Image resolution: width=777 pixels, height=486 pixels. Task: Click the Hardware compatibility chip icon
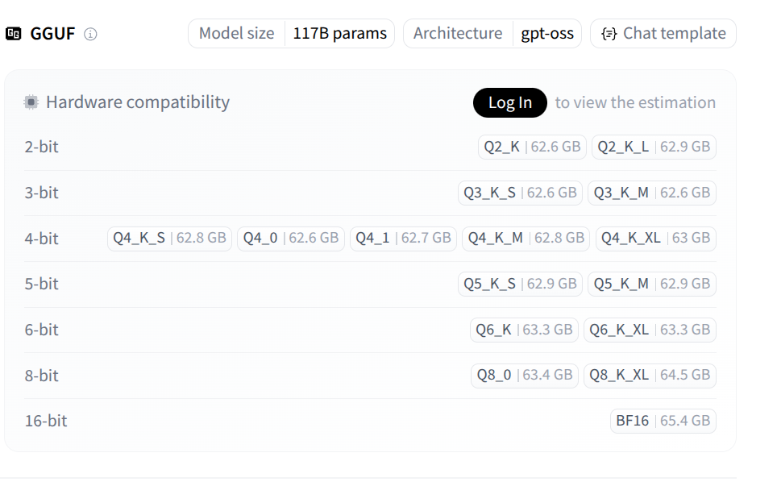(x=31, y=102)
